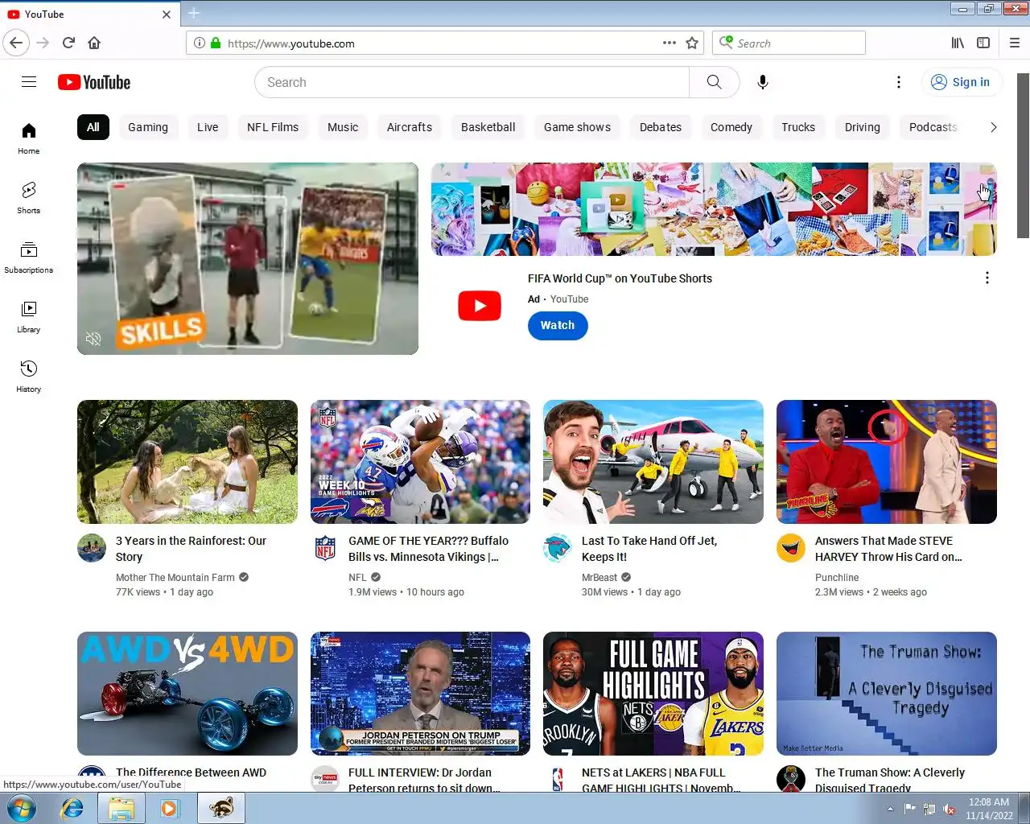Select the Driving chip
The height and width of the screenshot is (824, 1030).
pos(863,127)
